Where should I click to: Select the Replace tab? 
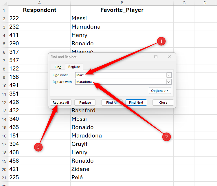coord(74,67)
